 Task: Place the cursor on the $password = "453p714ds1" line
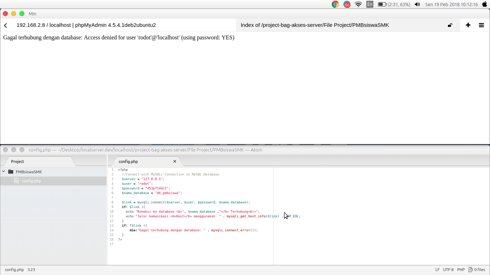pos(146,188)
